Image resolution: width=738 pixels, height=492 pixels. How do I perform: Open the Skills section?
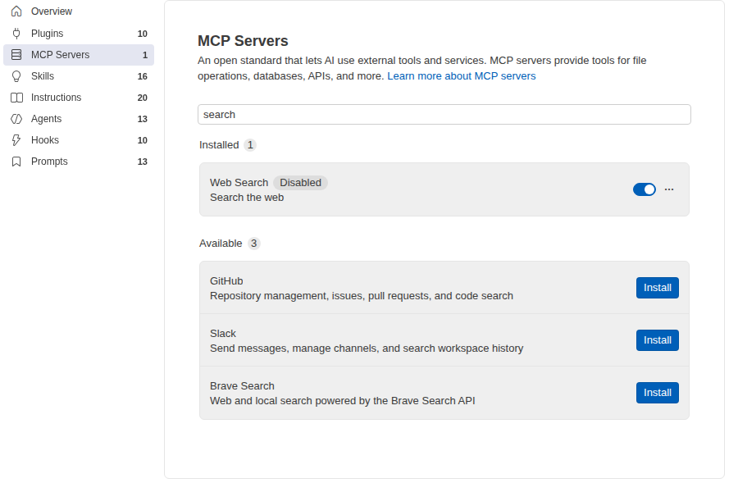(79, 76)
